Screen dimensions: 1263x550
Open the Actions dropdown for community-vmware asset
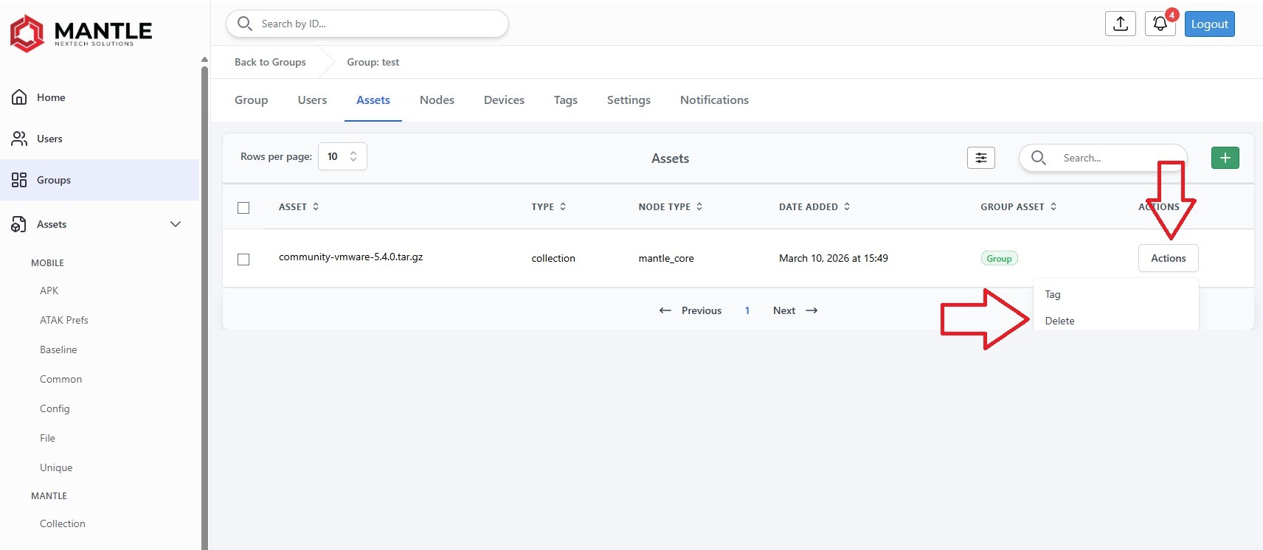point(1168,258)
